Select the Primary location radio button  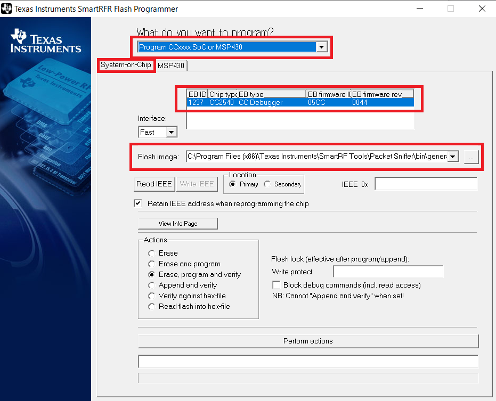click(232, 184)
